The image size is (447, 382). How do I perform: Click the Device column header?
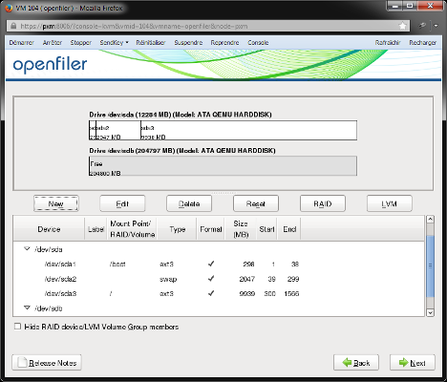49,229
